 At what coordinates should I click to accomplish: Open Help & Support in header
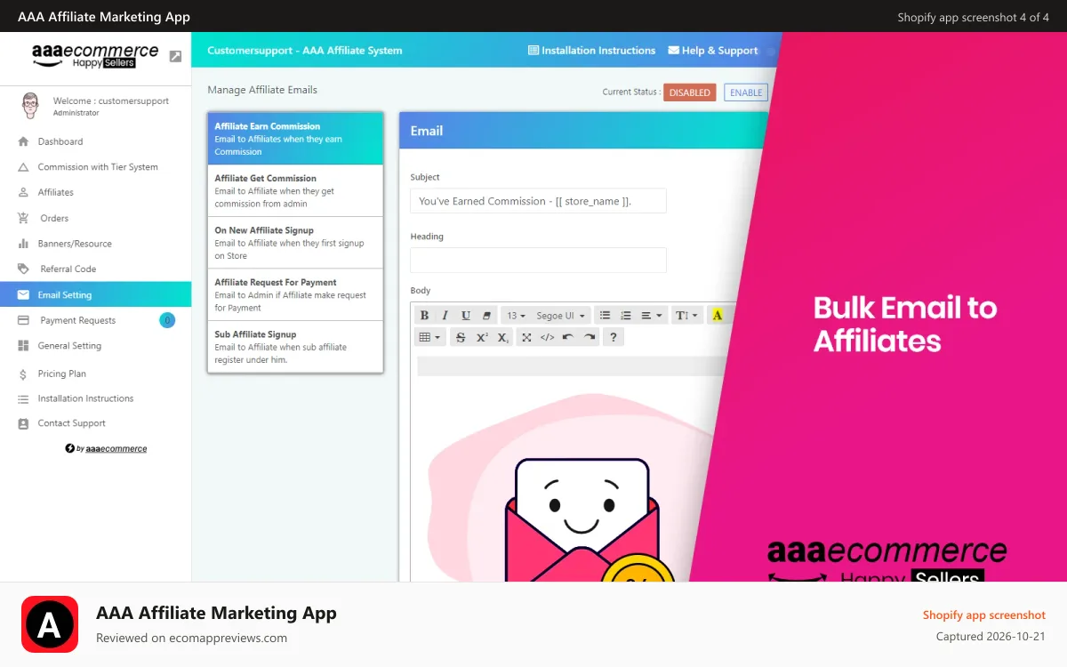pyautogui.click(x=713, y=51)
